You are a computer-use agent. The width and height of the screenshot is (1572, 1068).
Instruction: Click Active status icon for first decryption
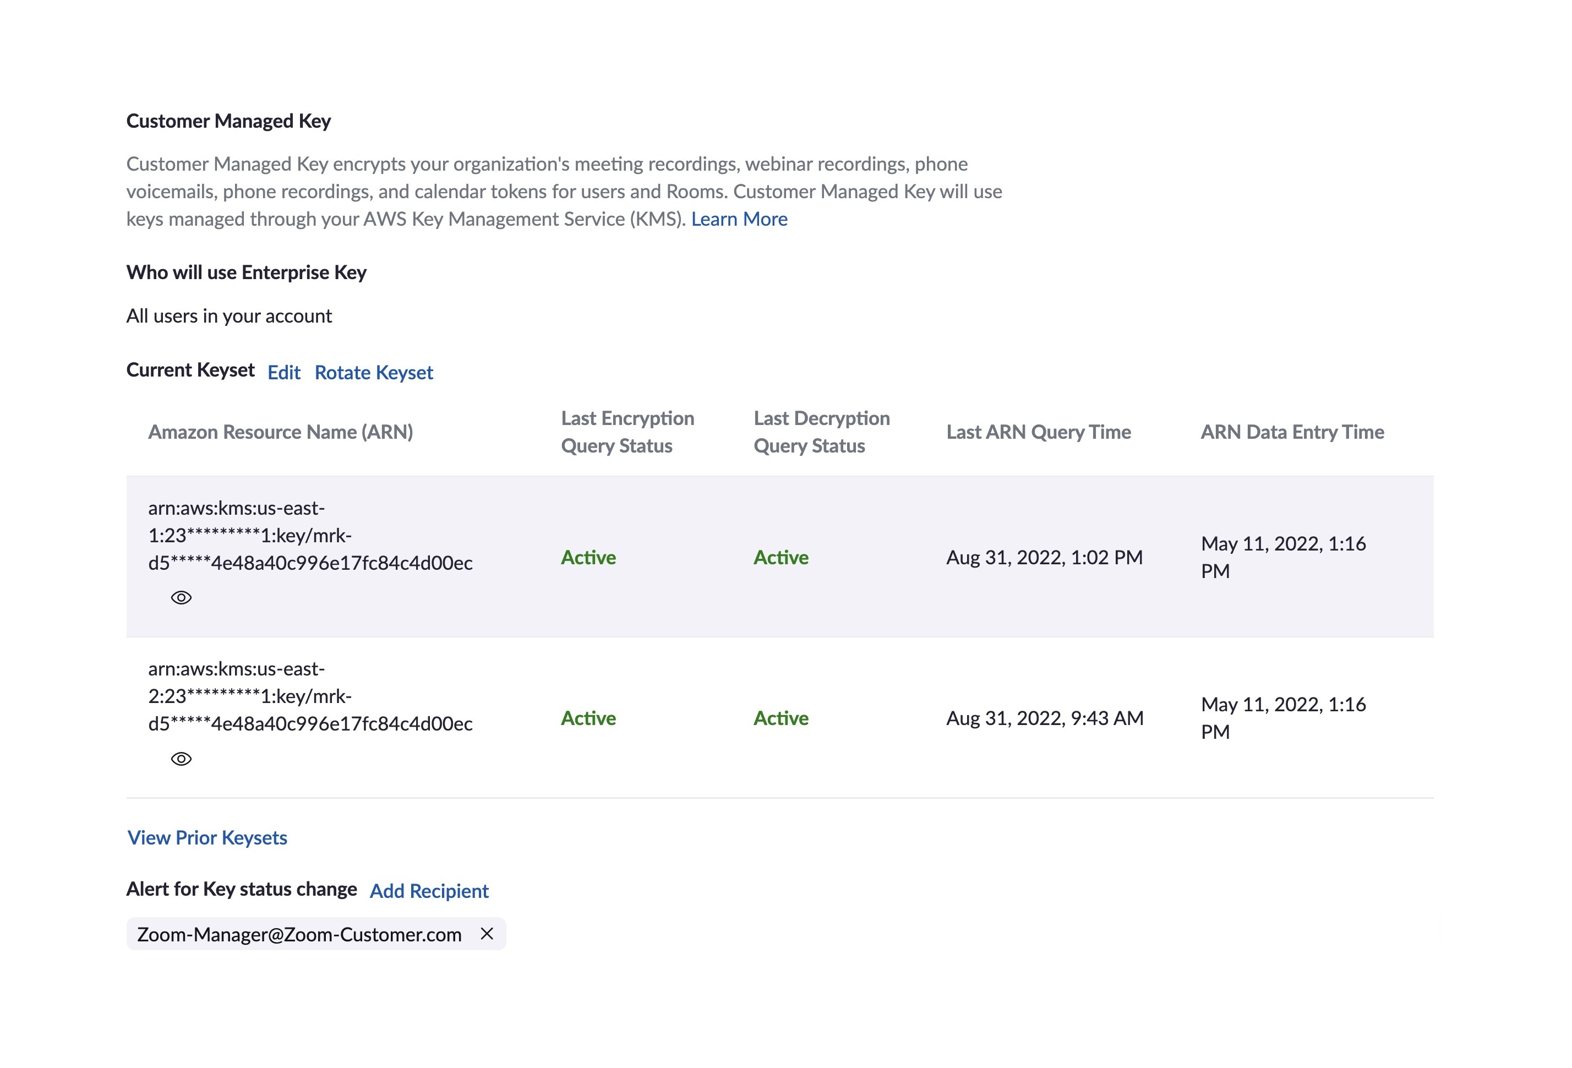(780, 555)
